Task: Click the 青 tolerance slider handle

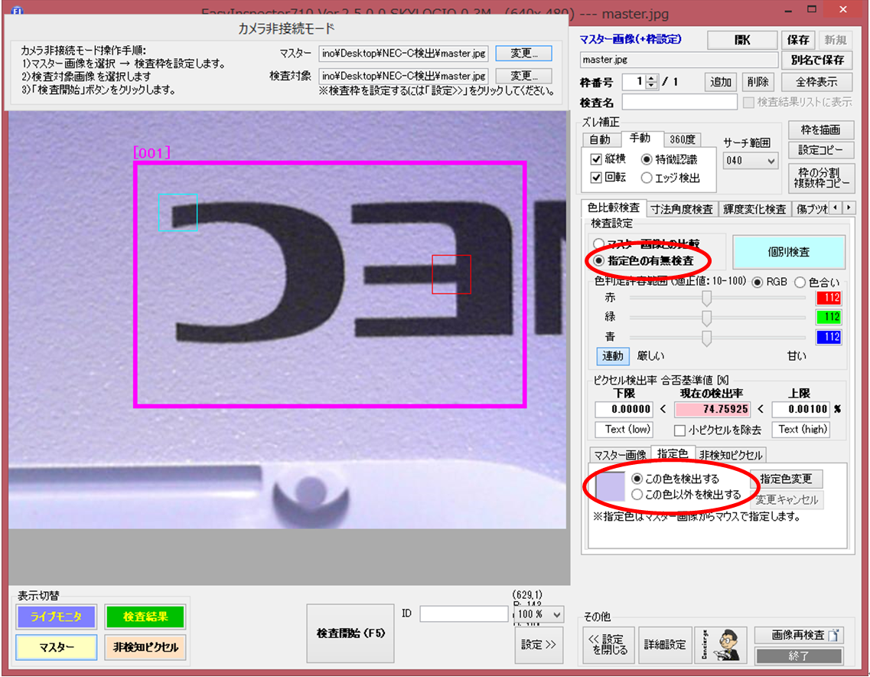Action: pos(706,338)
